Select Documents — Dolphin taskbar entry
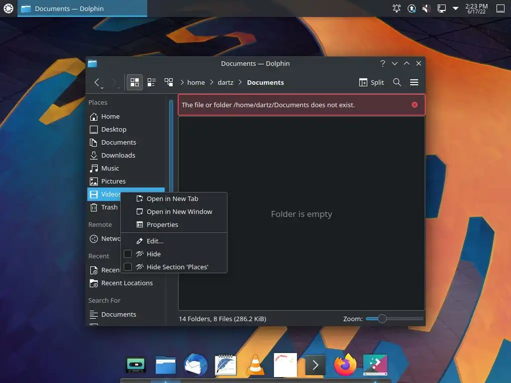 [x=82, y=8]
